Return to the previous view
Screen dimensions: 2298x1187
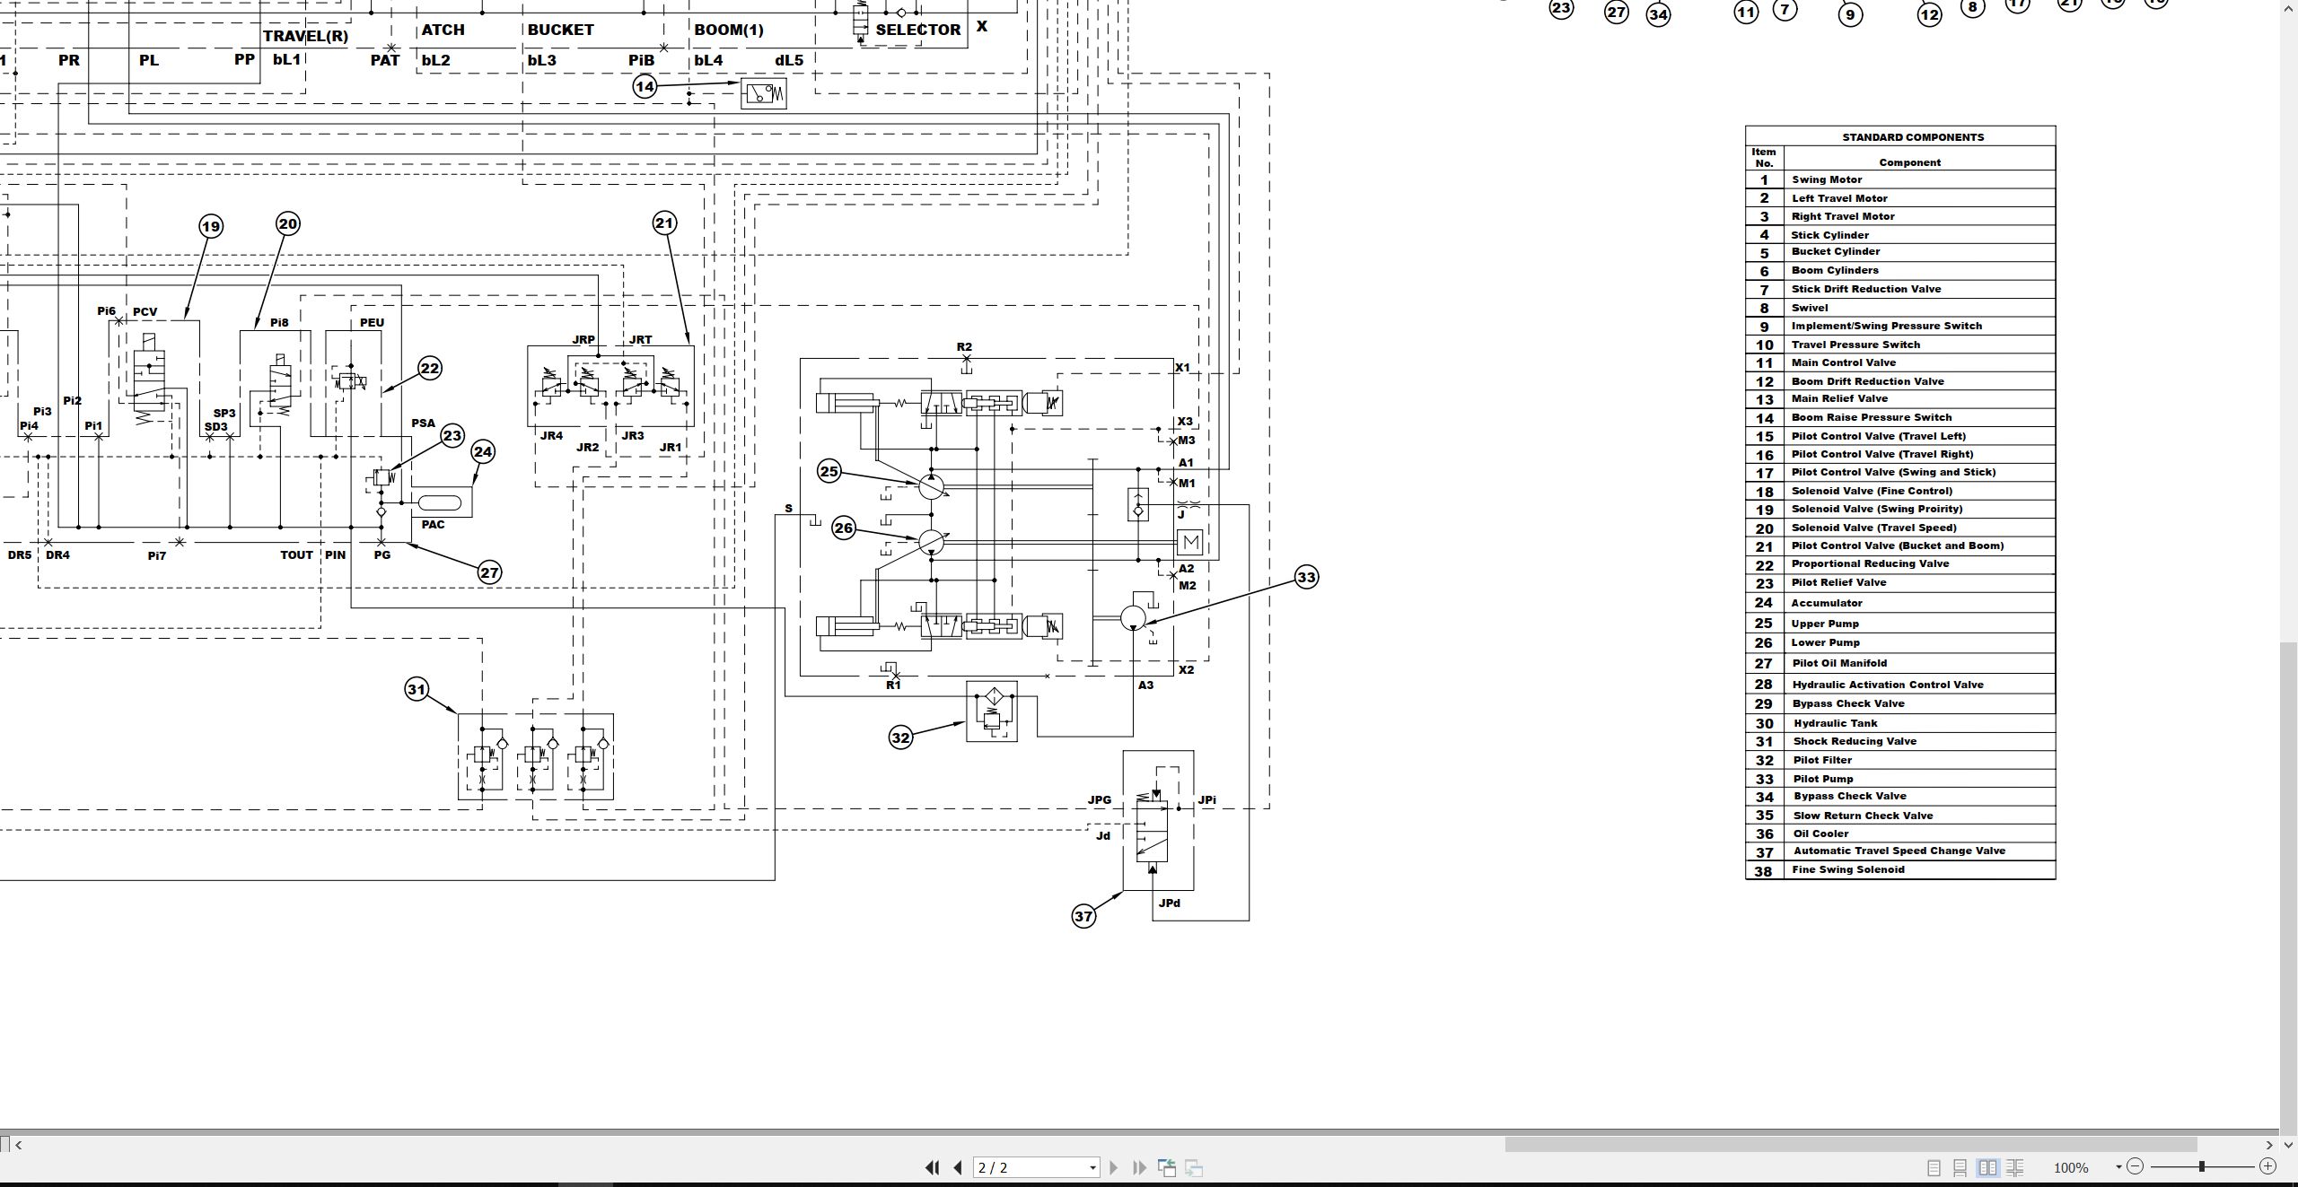1167,1167
